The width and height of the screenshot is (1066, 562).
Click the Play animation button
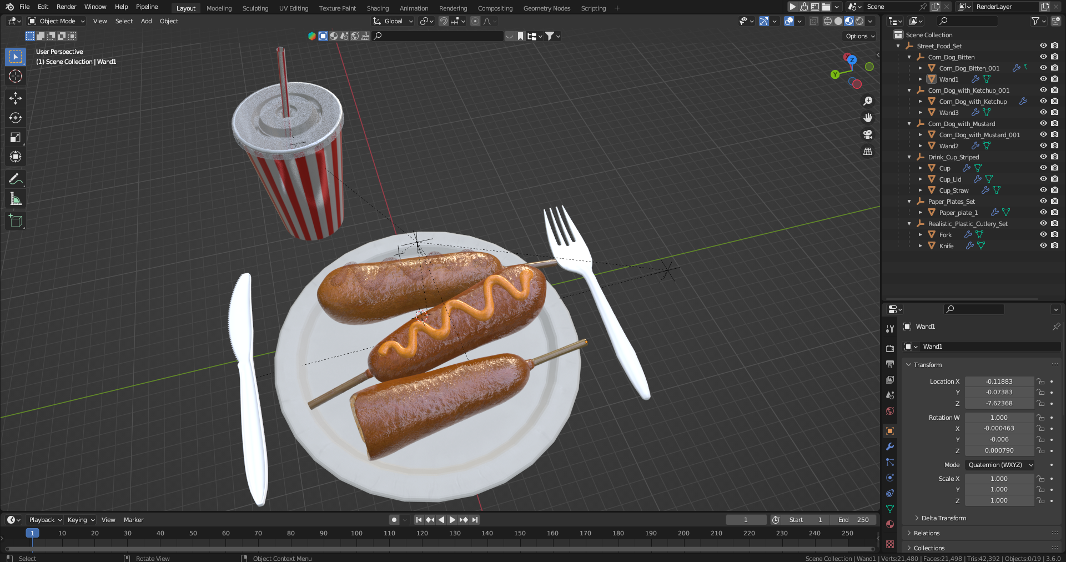(452, 520)
